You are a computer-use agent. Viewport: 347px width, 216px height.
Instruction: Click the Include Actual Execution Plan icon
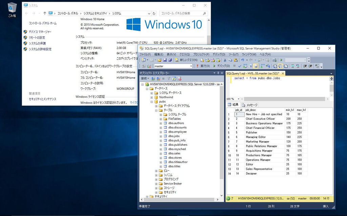[263, 66]
